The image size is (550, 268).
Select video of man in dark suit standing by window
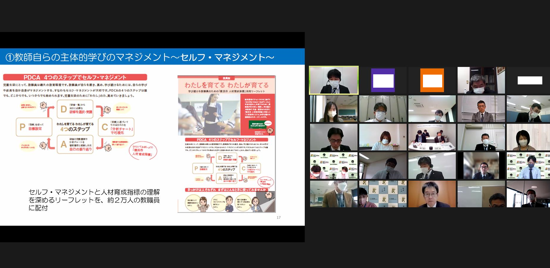click(x=528, y=194)
